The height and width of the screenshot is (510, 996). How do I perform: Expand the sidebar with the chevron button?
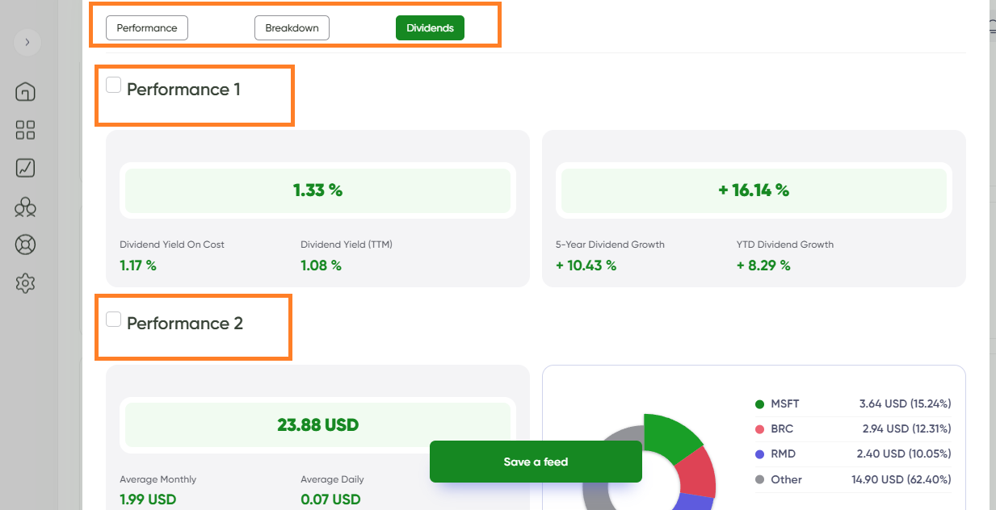[x=27, y=42]
